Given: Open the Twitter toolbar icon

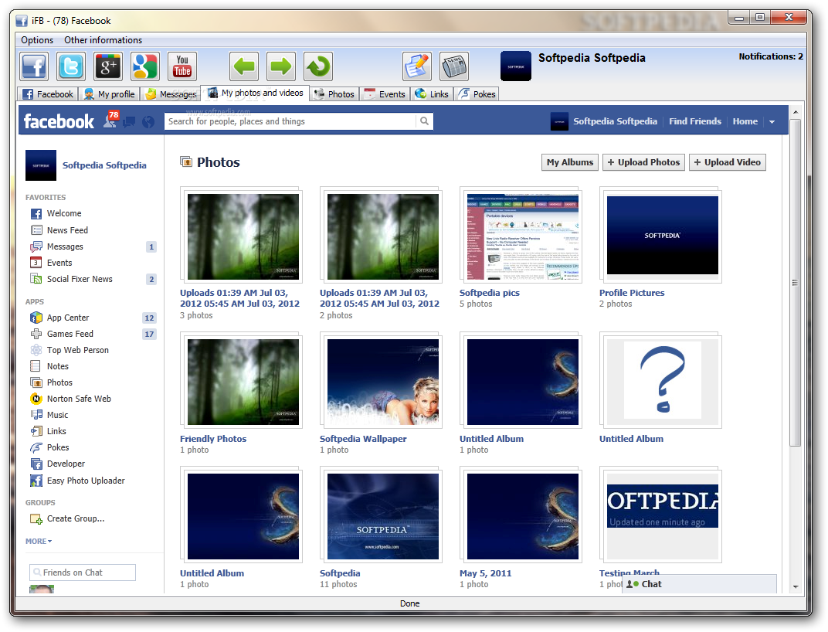Looking at the screenshot, I should (71, 66).
